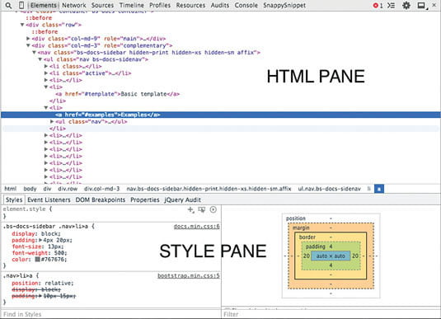
Task: Add new style rule plus icon
Action: coord(190,209)
